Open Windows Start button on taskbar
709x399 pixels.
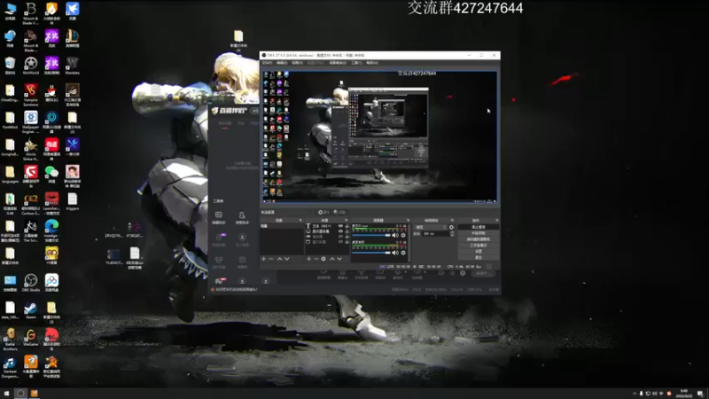click(x=6, y=393)
